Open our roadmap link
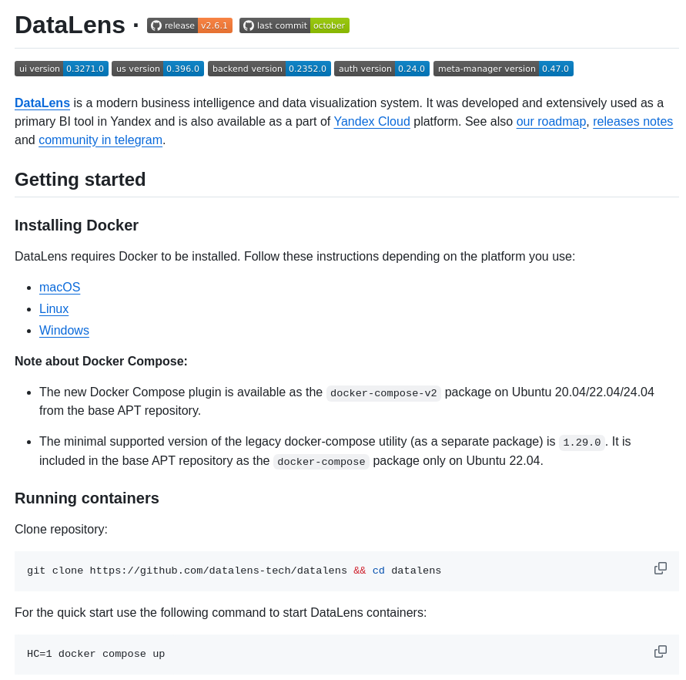The height and width of the screenshot is (680, 686). point(550,121)
